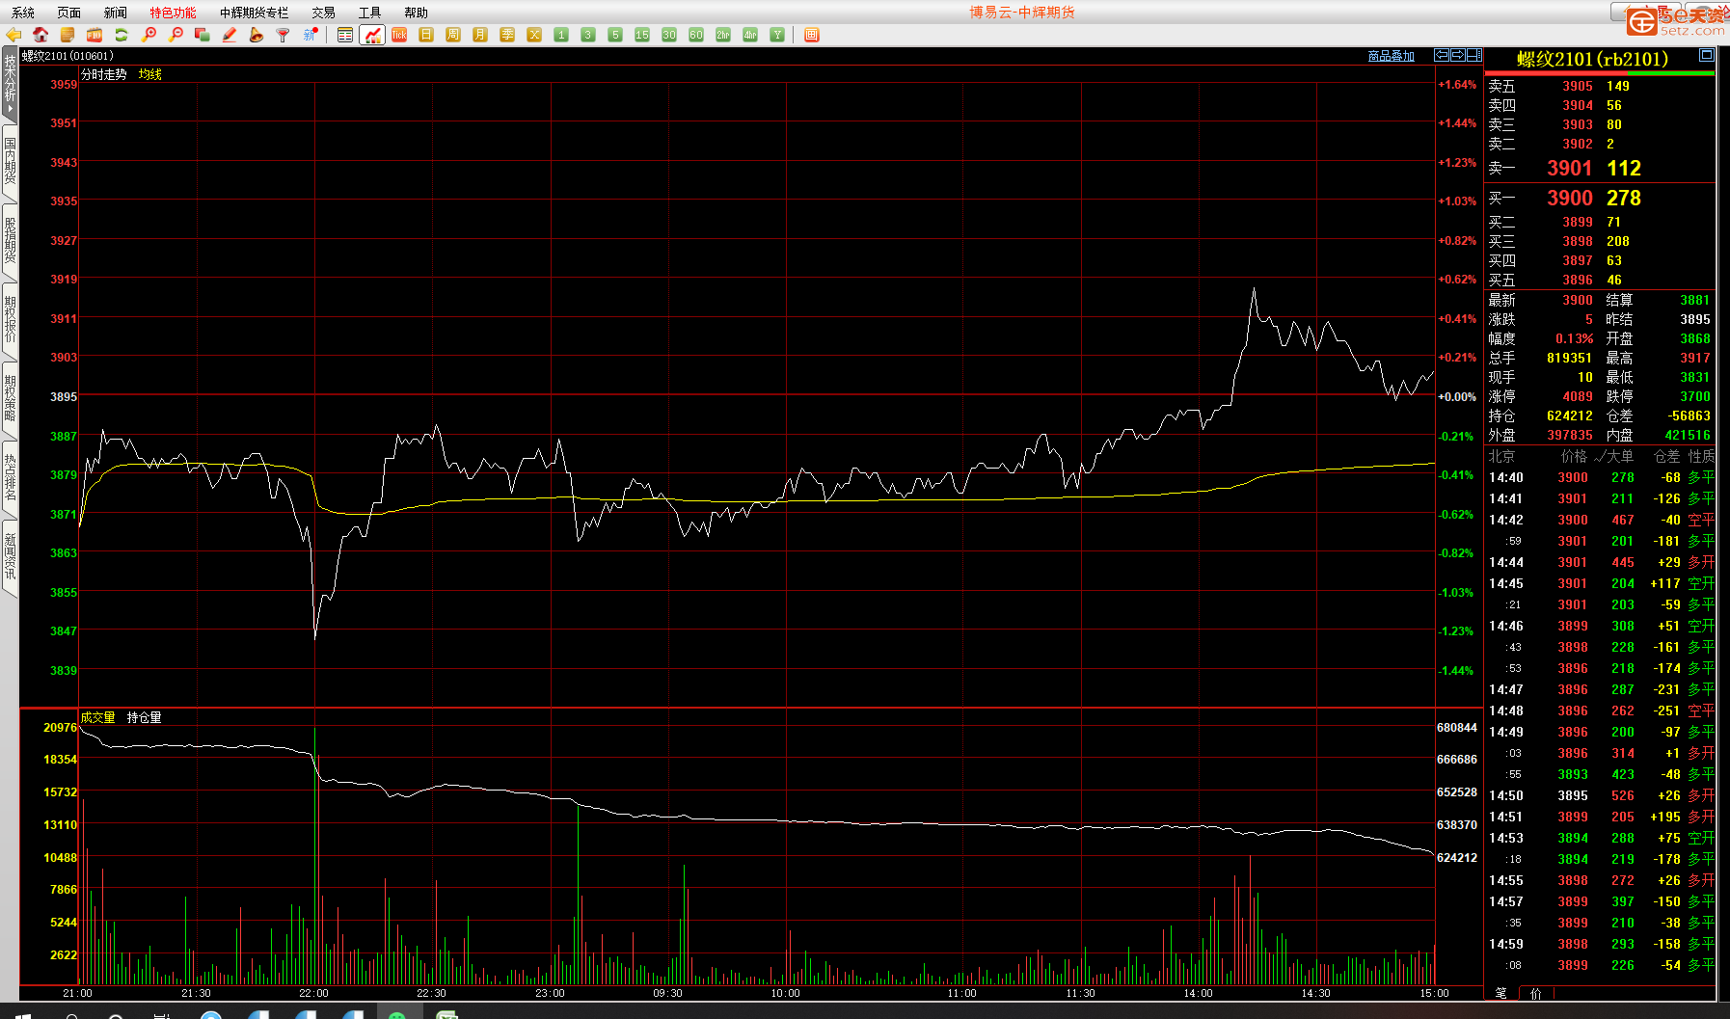Click the 卖一 price 3901

(1570, 168)
